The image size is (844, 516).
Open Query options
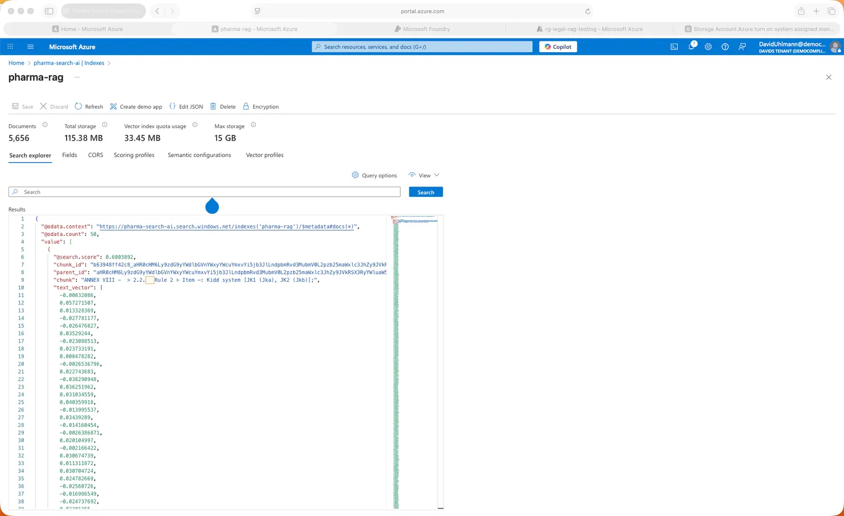[374, 175]
